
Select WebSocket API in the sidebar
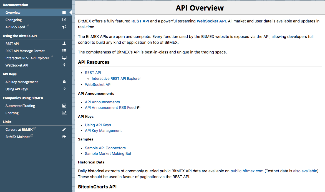click(36, 65)
